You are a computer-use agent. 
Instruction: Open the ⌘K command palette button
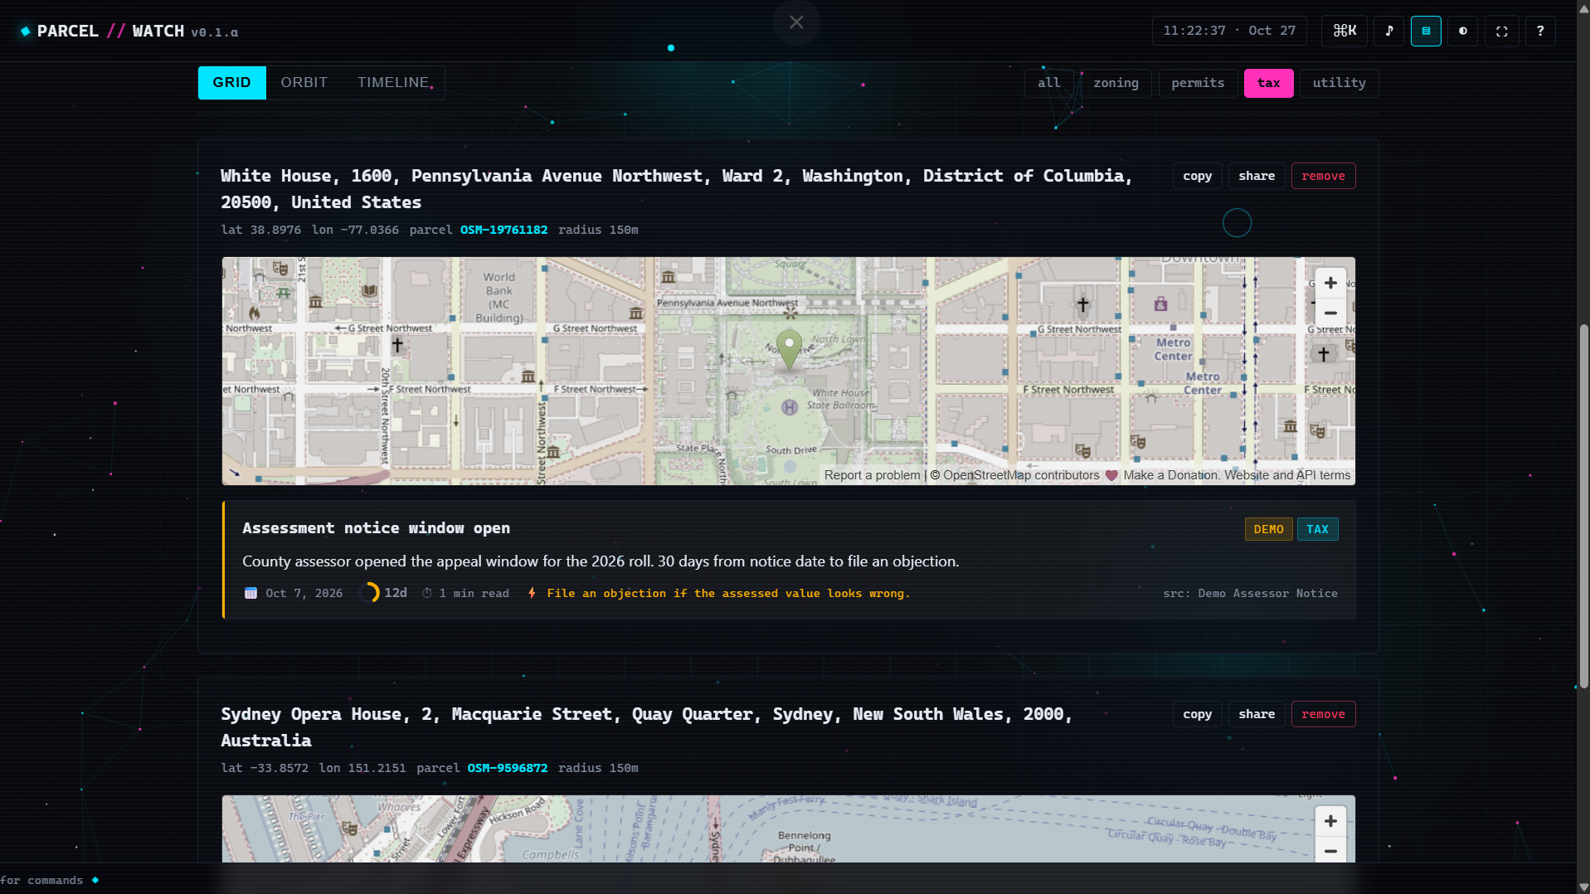point(1344,31)
